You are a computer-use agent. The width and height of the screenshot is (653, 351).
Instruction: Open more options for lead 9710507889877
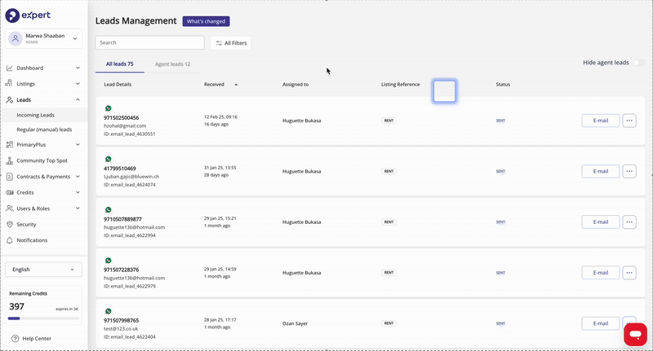[x=629, y=222]
